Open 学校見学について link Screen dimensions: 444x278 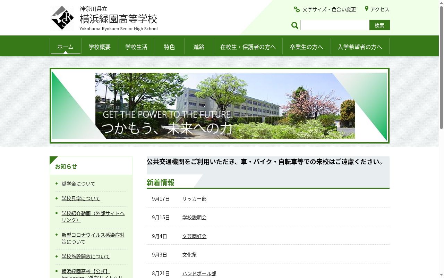tap(81, 198)
